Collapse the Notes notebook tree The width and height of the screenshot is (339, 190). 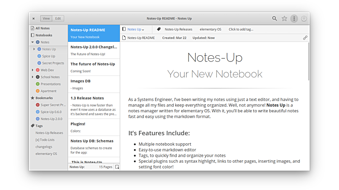tap(32, 42)
